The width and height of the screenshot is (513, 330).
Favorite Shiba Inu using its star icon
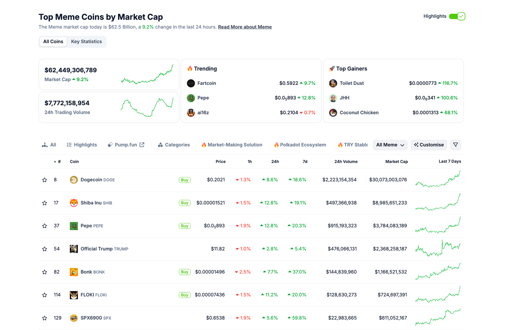(44, 203)
